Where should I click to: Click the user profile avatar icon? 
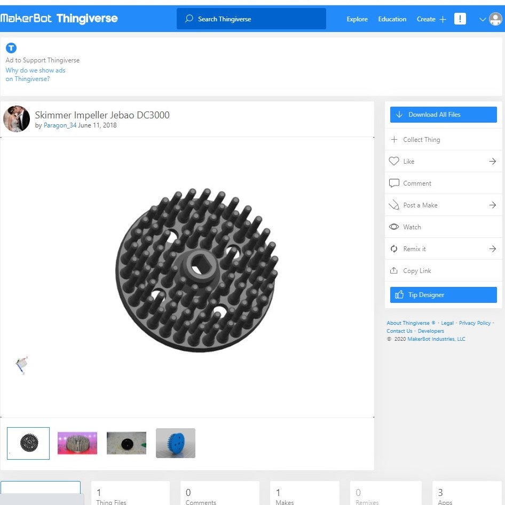tap(495, 19)
